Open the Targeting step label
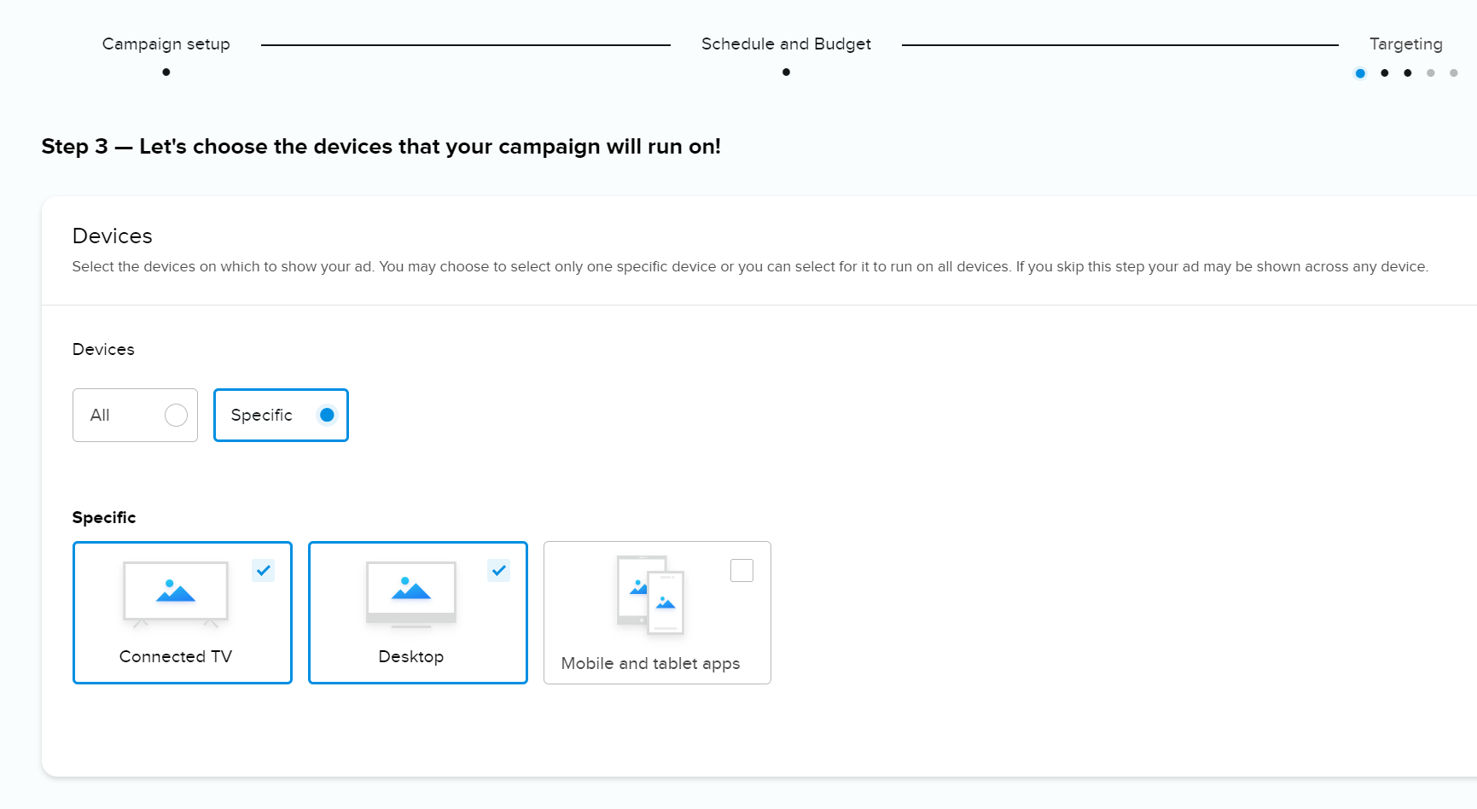This screenshot has height=809, width=1477. [1406, 44]
